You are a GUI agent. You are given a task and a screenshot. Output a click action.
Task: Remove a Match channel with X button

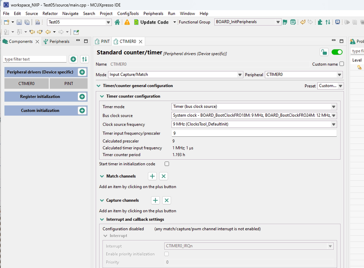(164, 176)
